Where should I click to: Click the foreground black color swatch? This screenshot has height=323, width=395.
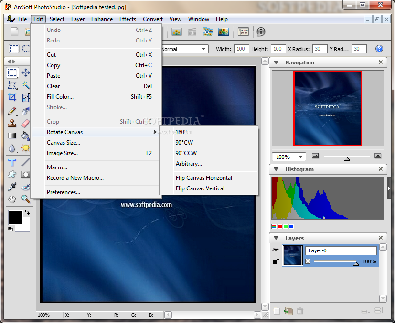point(16,218)
